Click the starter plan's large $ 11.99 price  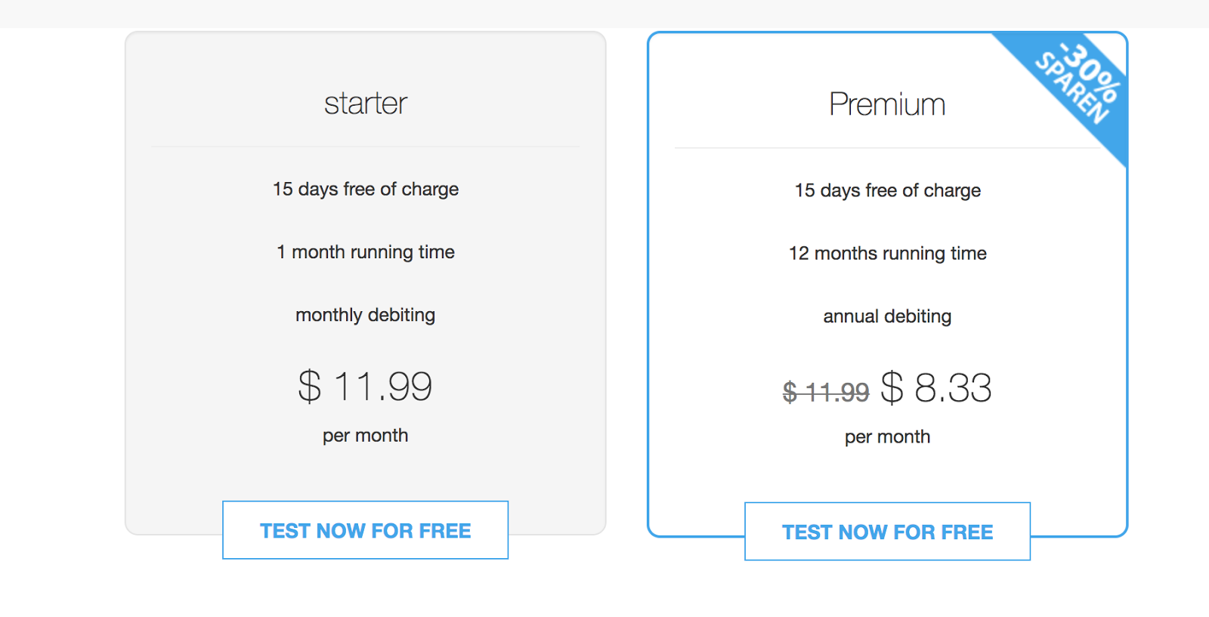366,387
